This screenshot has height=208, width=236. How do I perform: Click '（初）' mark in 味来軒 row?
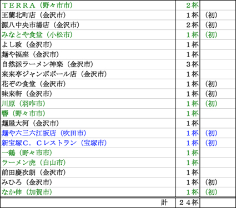[211, 94]
